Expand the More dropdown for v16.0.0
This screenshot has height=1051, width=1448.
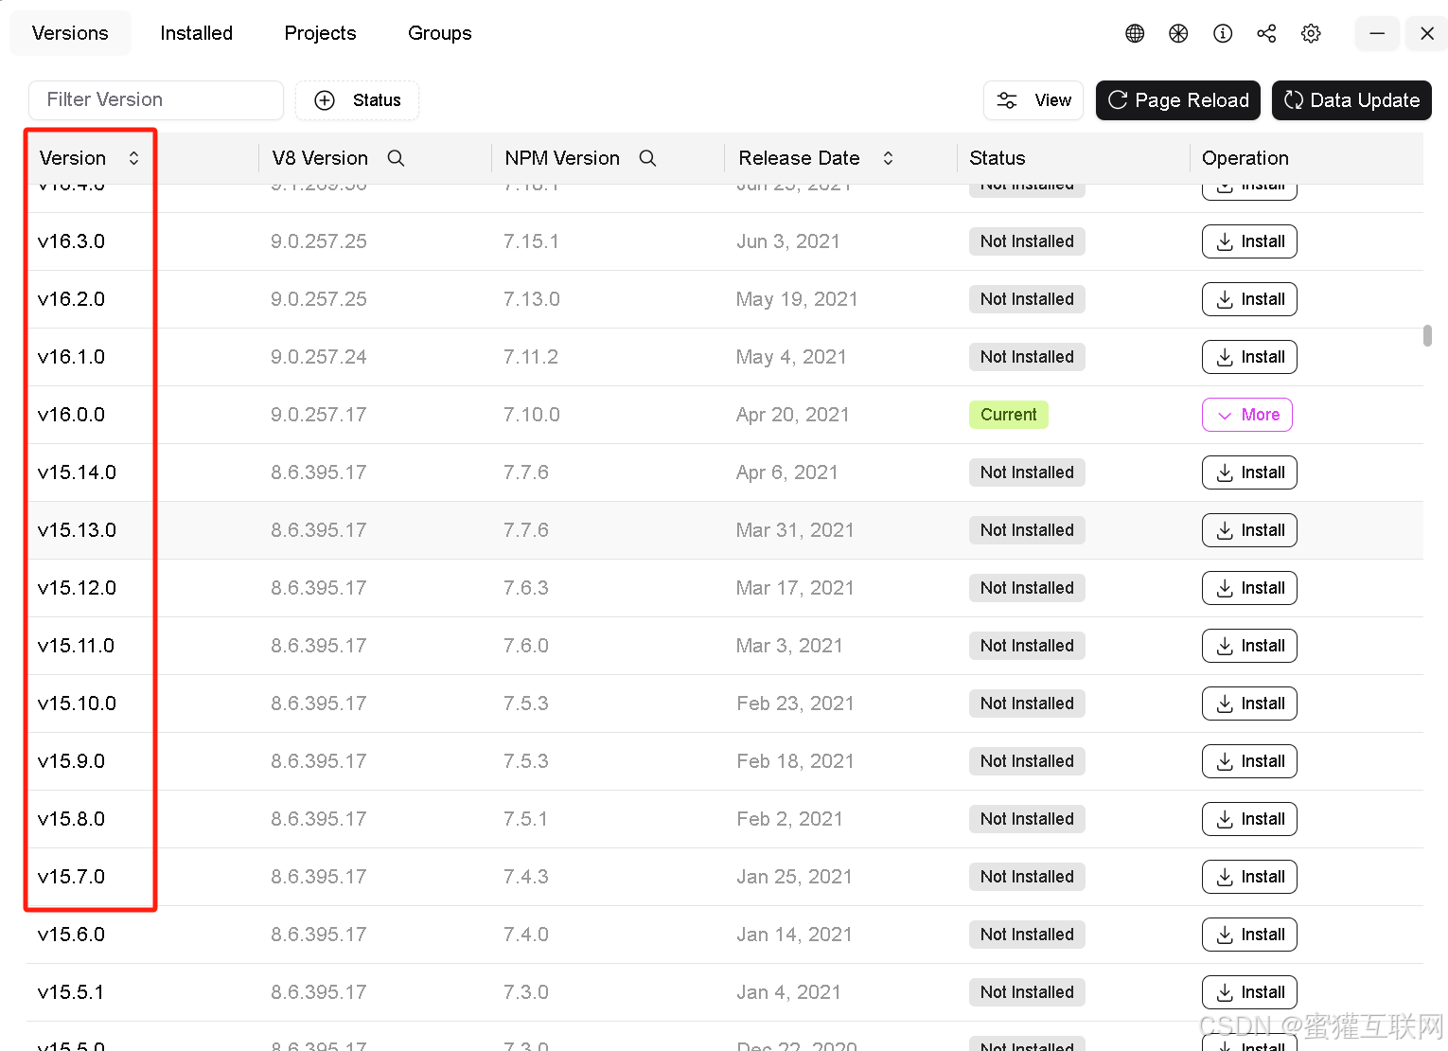[1247, 415]
